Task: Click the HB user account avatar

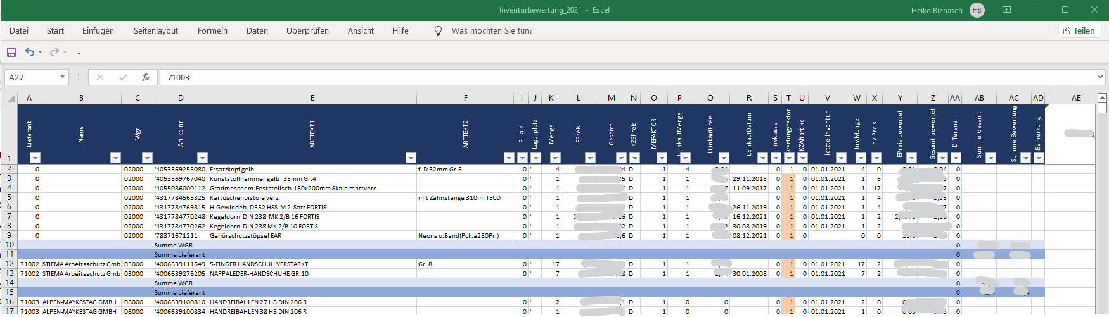Action: click(x=977, y=10)
